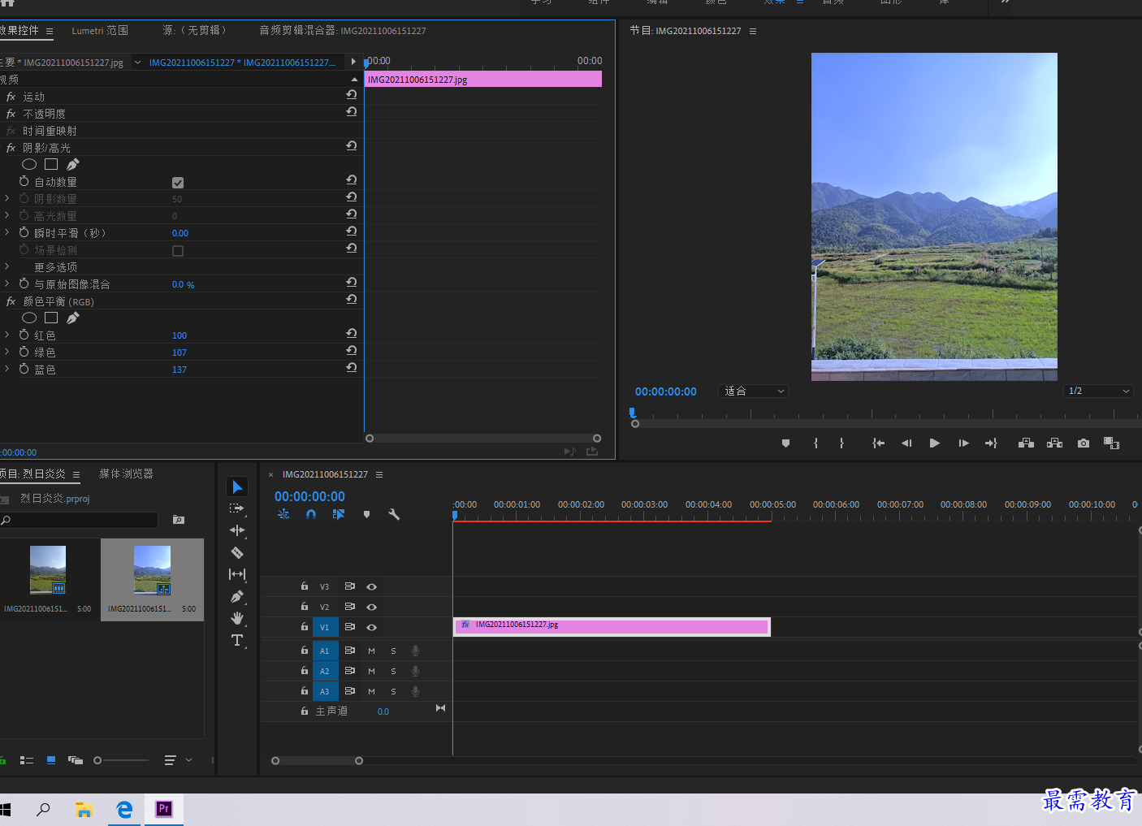
Task: Select the Pen tool in toolbox
Action: 237,596
